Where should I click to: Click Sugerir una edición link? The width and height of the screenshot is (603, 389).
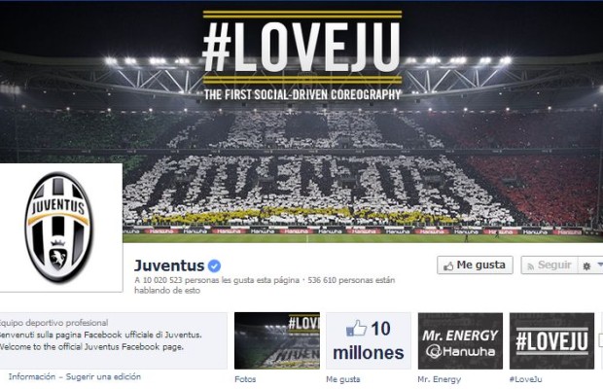(x=103, y=376)
